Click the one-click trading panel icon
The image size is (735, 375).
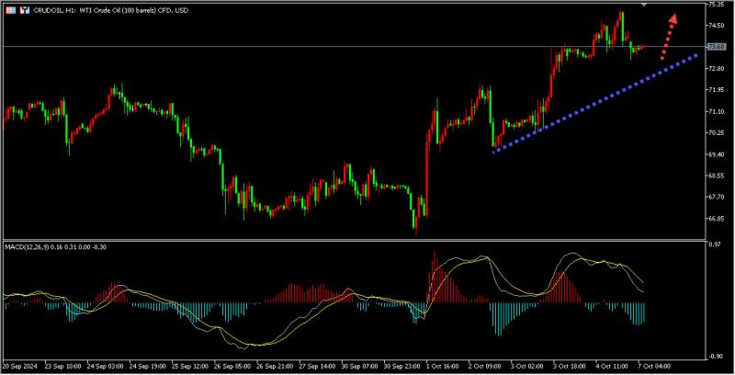click(x=25, y=10)
